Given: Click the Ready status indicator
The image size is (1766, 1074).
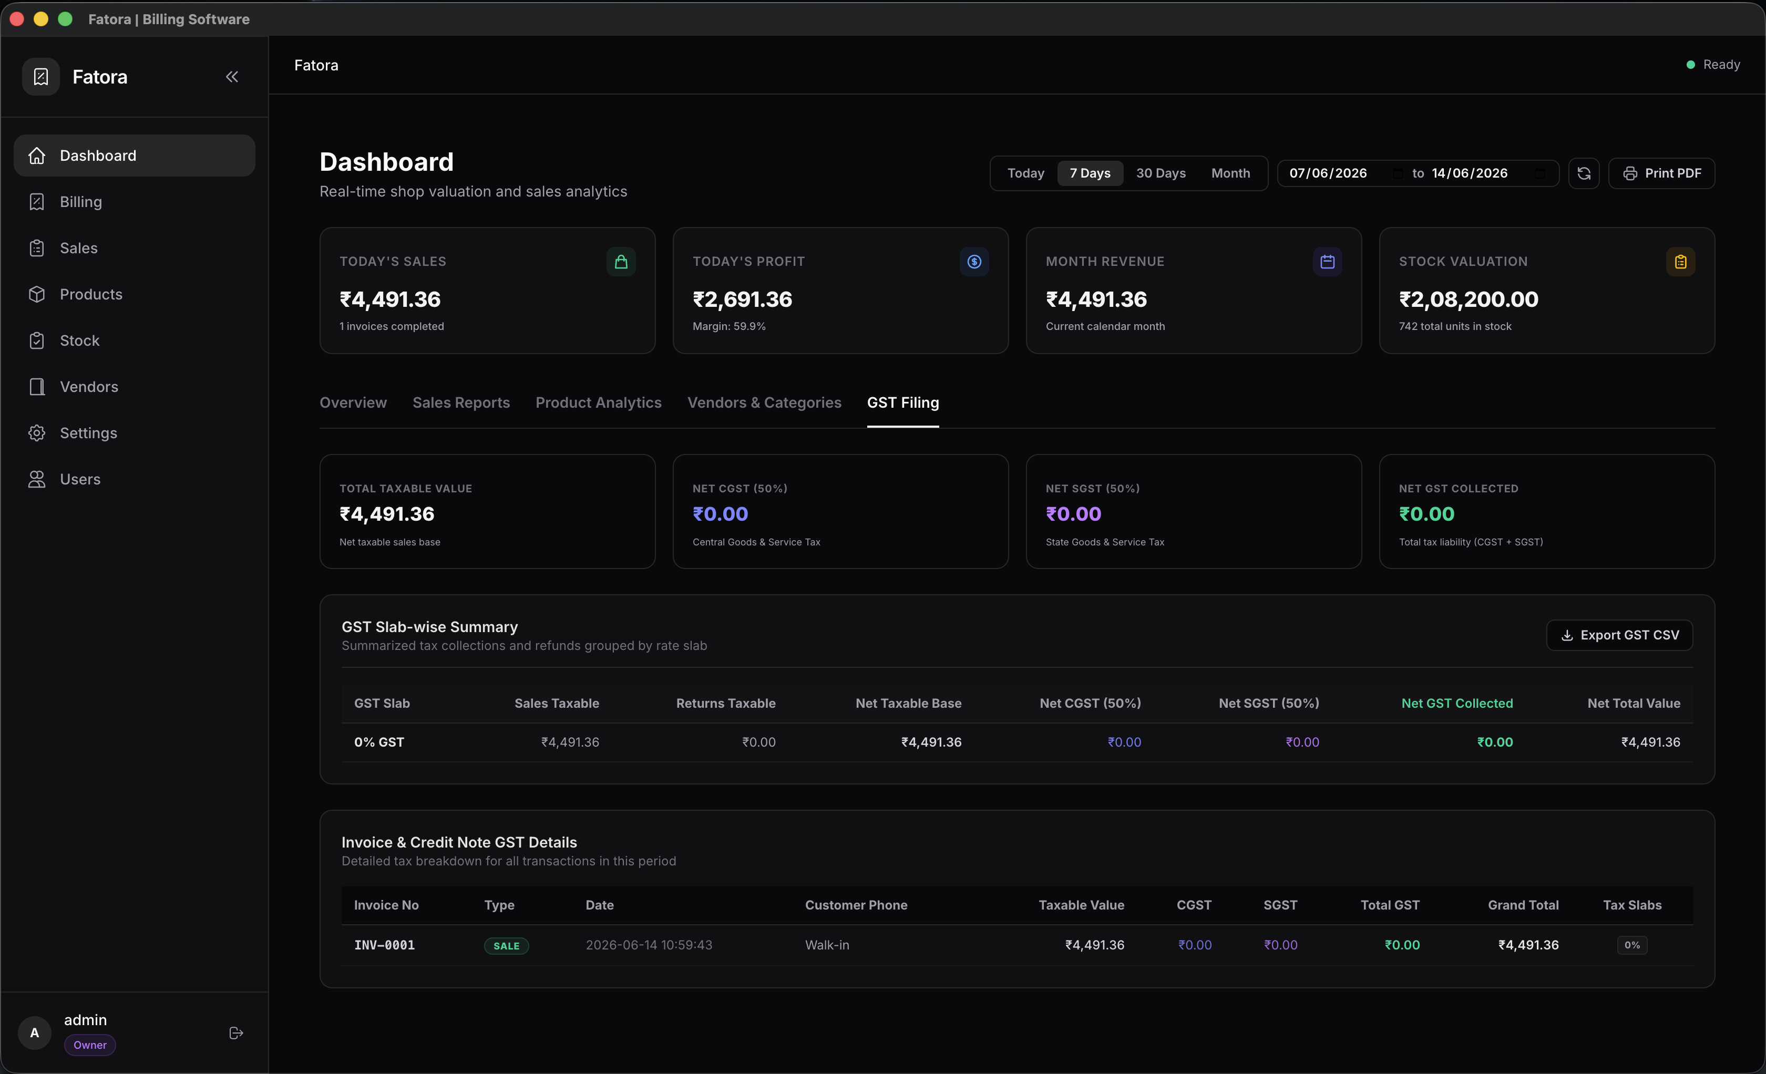Looking at the screenshot, I should tap(1713, 65).
